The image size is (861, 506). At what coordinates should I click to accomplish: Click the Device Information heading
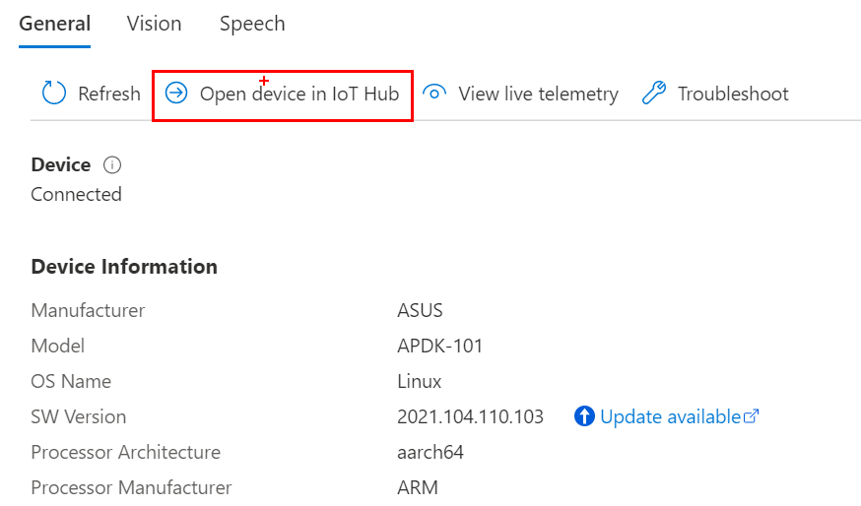(124, 266)
